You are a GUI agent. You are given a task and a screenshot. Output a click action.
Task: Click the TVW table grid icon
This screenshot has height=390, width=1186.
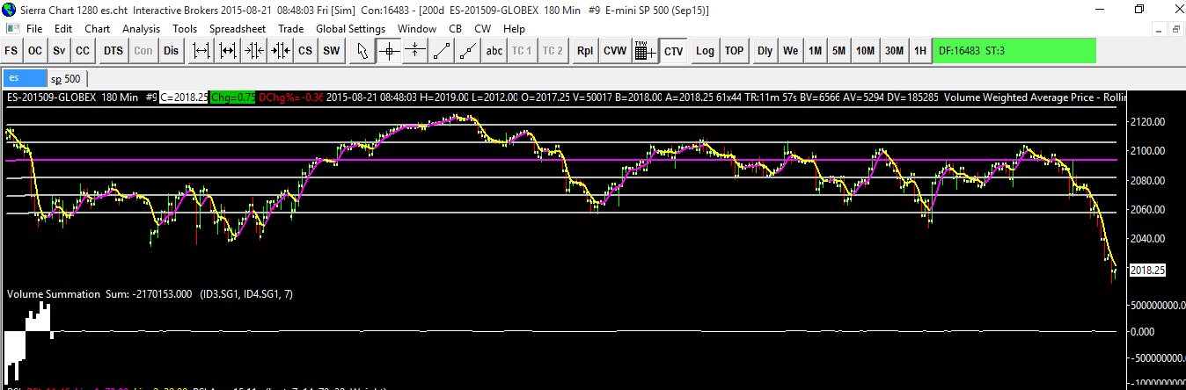[643, 51]
